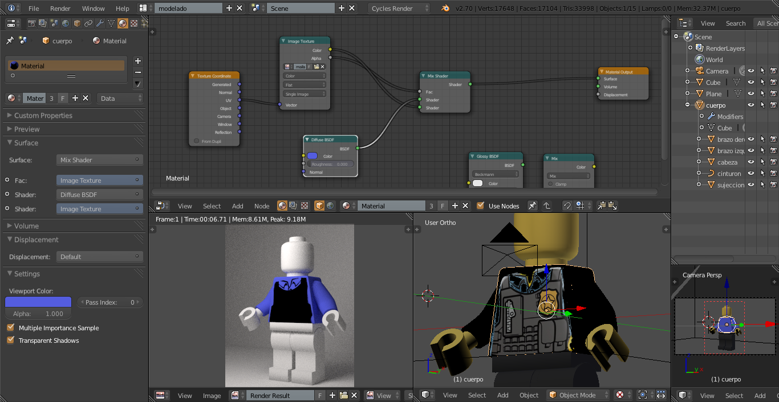779x402 pixels.
Task: Pin the node tree in node editor
Action: (532, 206)
